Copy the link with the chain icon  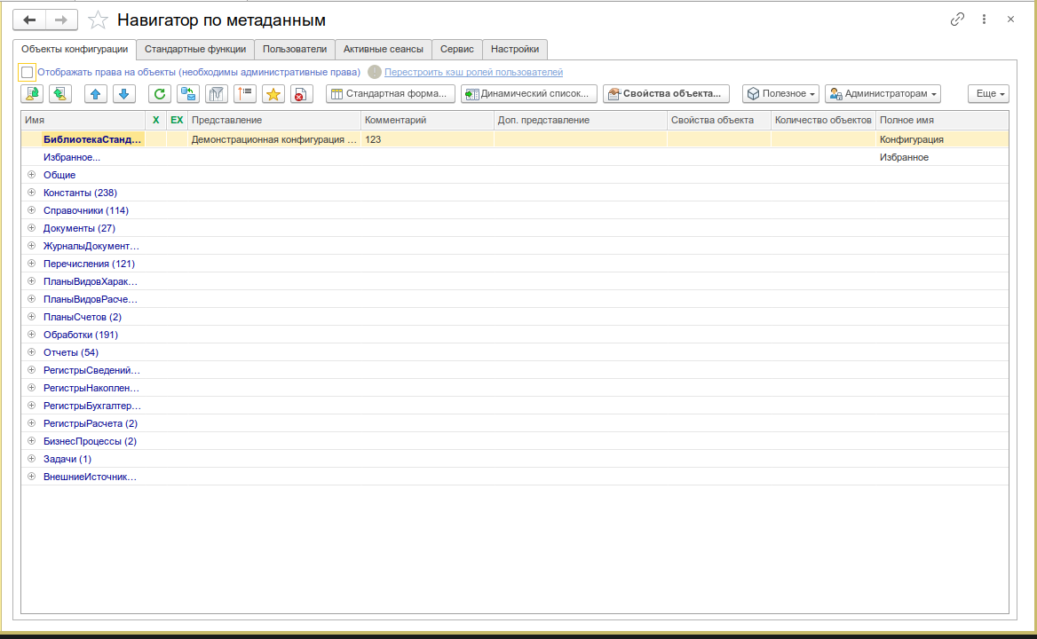click(x=957, y=20)
